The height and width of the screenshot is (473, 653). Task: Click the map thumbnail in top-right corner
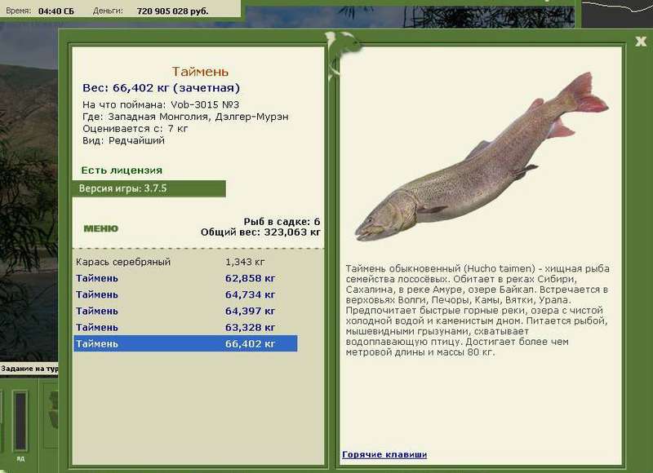617,13
